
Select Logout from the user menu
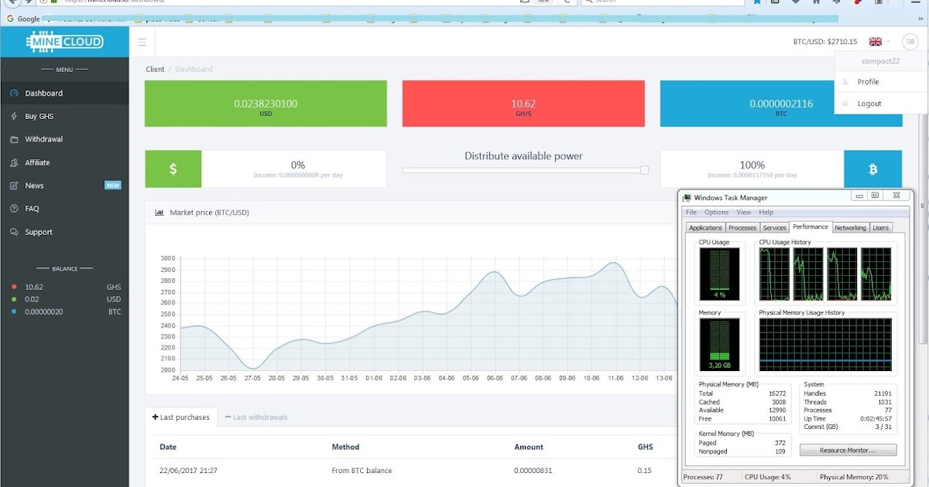pos(869,103)
